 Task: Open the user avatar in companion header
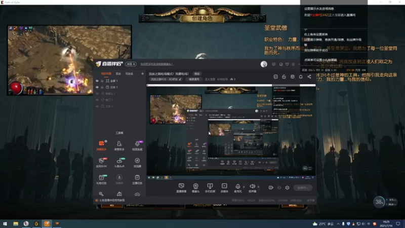pos(264,64)
